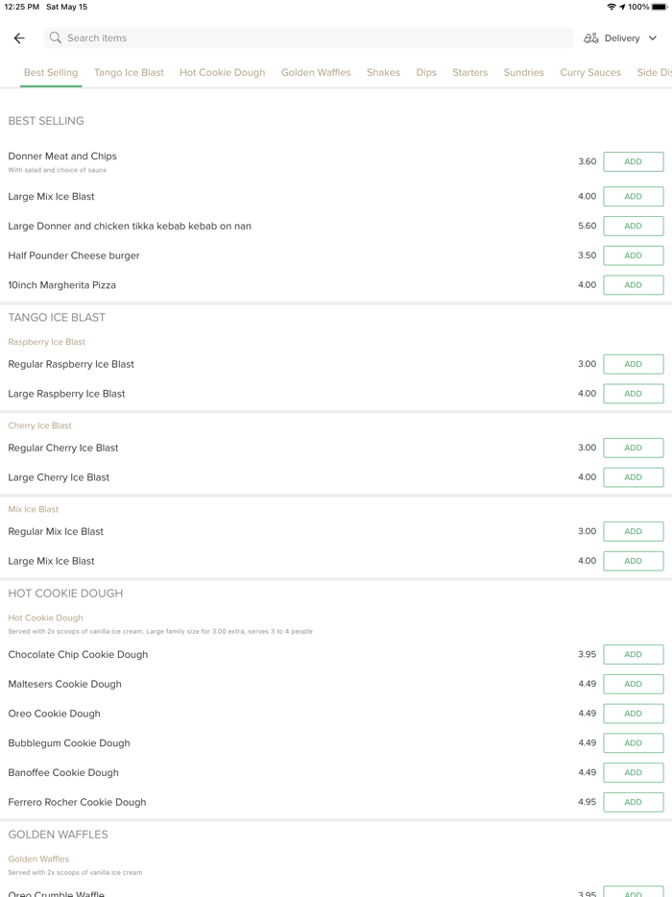Tap the Wi-Fi status icon
This screenshot has width=672, height=897.
click(612, 7)
